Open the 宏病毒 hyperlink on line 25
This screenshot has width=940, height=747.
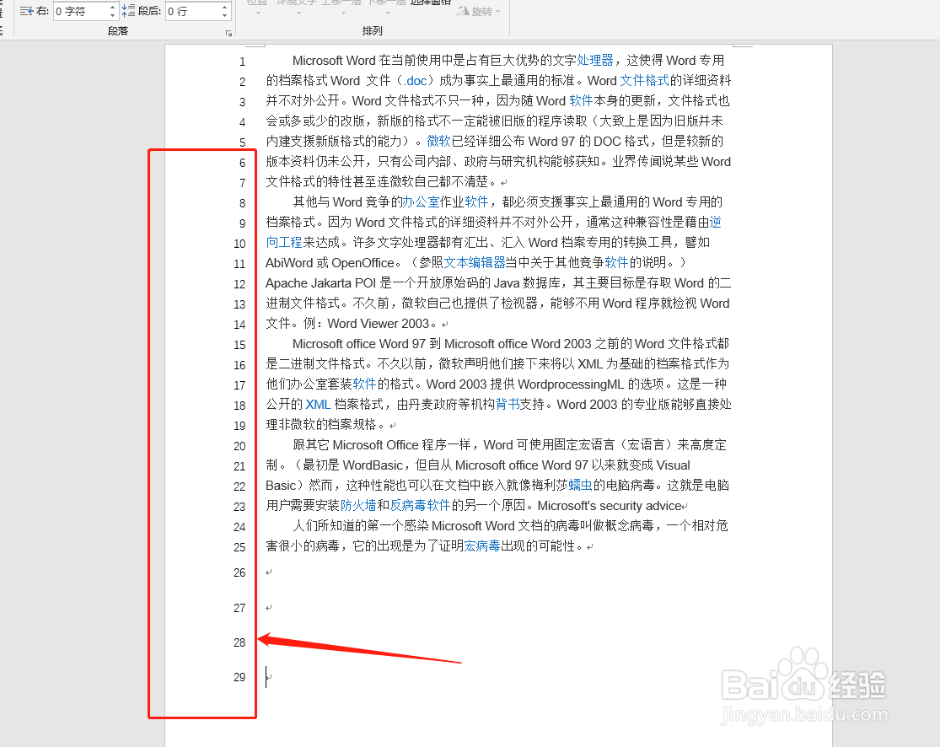click(x=482, y=546)
